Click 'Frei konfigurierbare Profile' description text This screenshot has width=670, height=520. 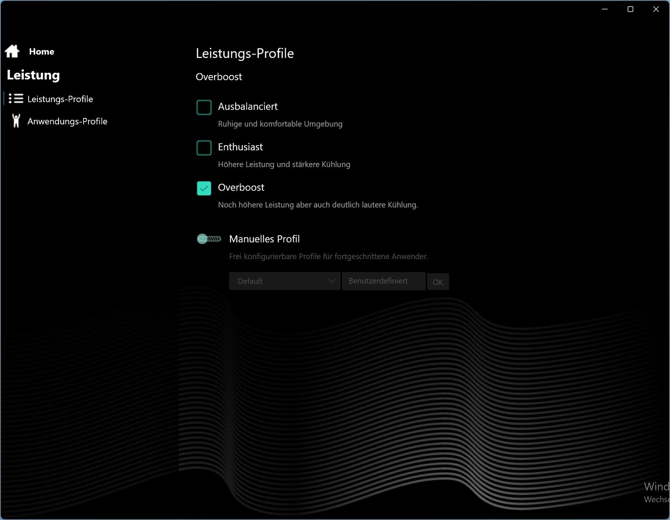pos(328,257)
